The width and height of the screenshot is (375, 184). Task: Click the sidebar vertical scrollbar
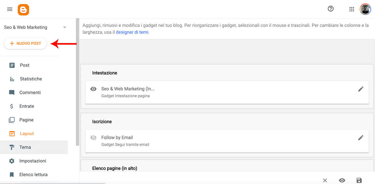pos(77,82)
